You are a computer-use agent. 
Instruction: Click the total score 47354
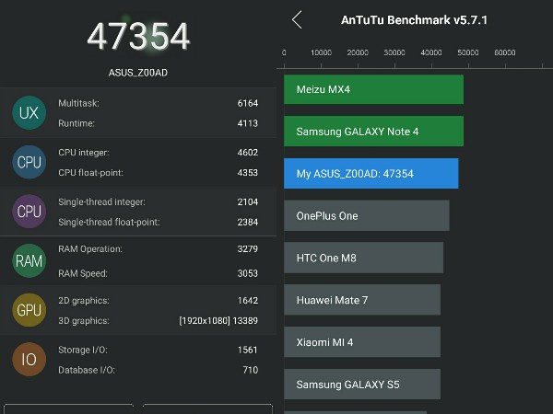[138, 36]
